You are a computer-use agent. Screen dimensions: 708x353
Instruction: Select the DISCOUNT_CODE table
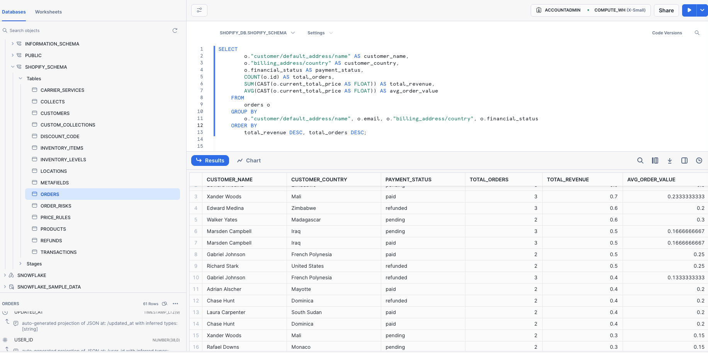(x=60, y=136)
